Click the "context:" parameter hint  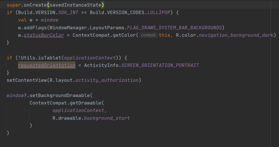pos(149,35)
